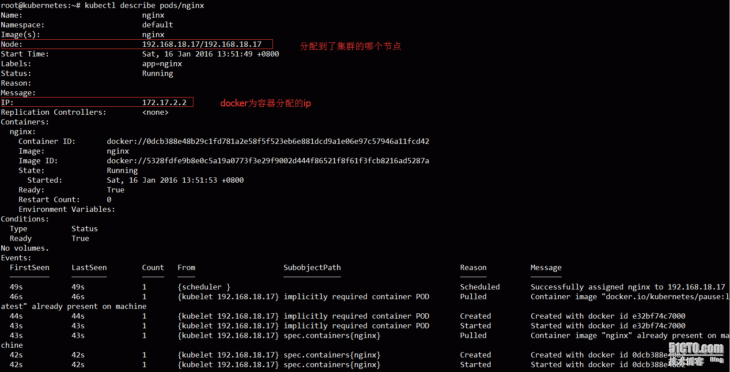This screenshot has height=372, width=730.
Task: Click the '{scheduler }' event source
Action: click(204, 287)
